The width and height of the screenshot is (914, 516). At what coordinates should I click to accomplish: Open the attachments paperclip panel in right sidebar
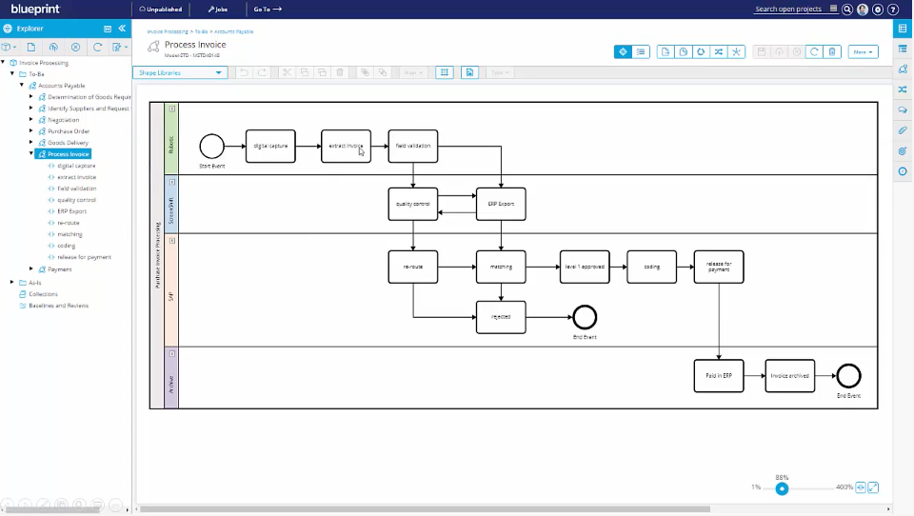pyautogui.click(x=903, y=130)
